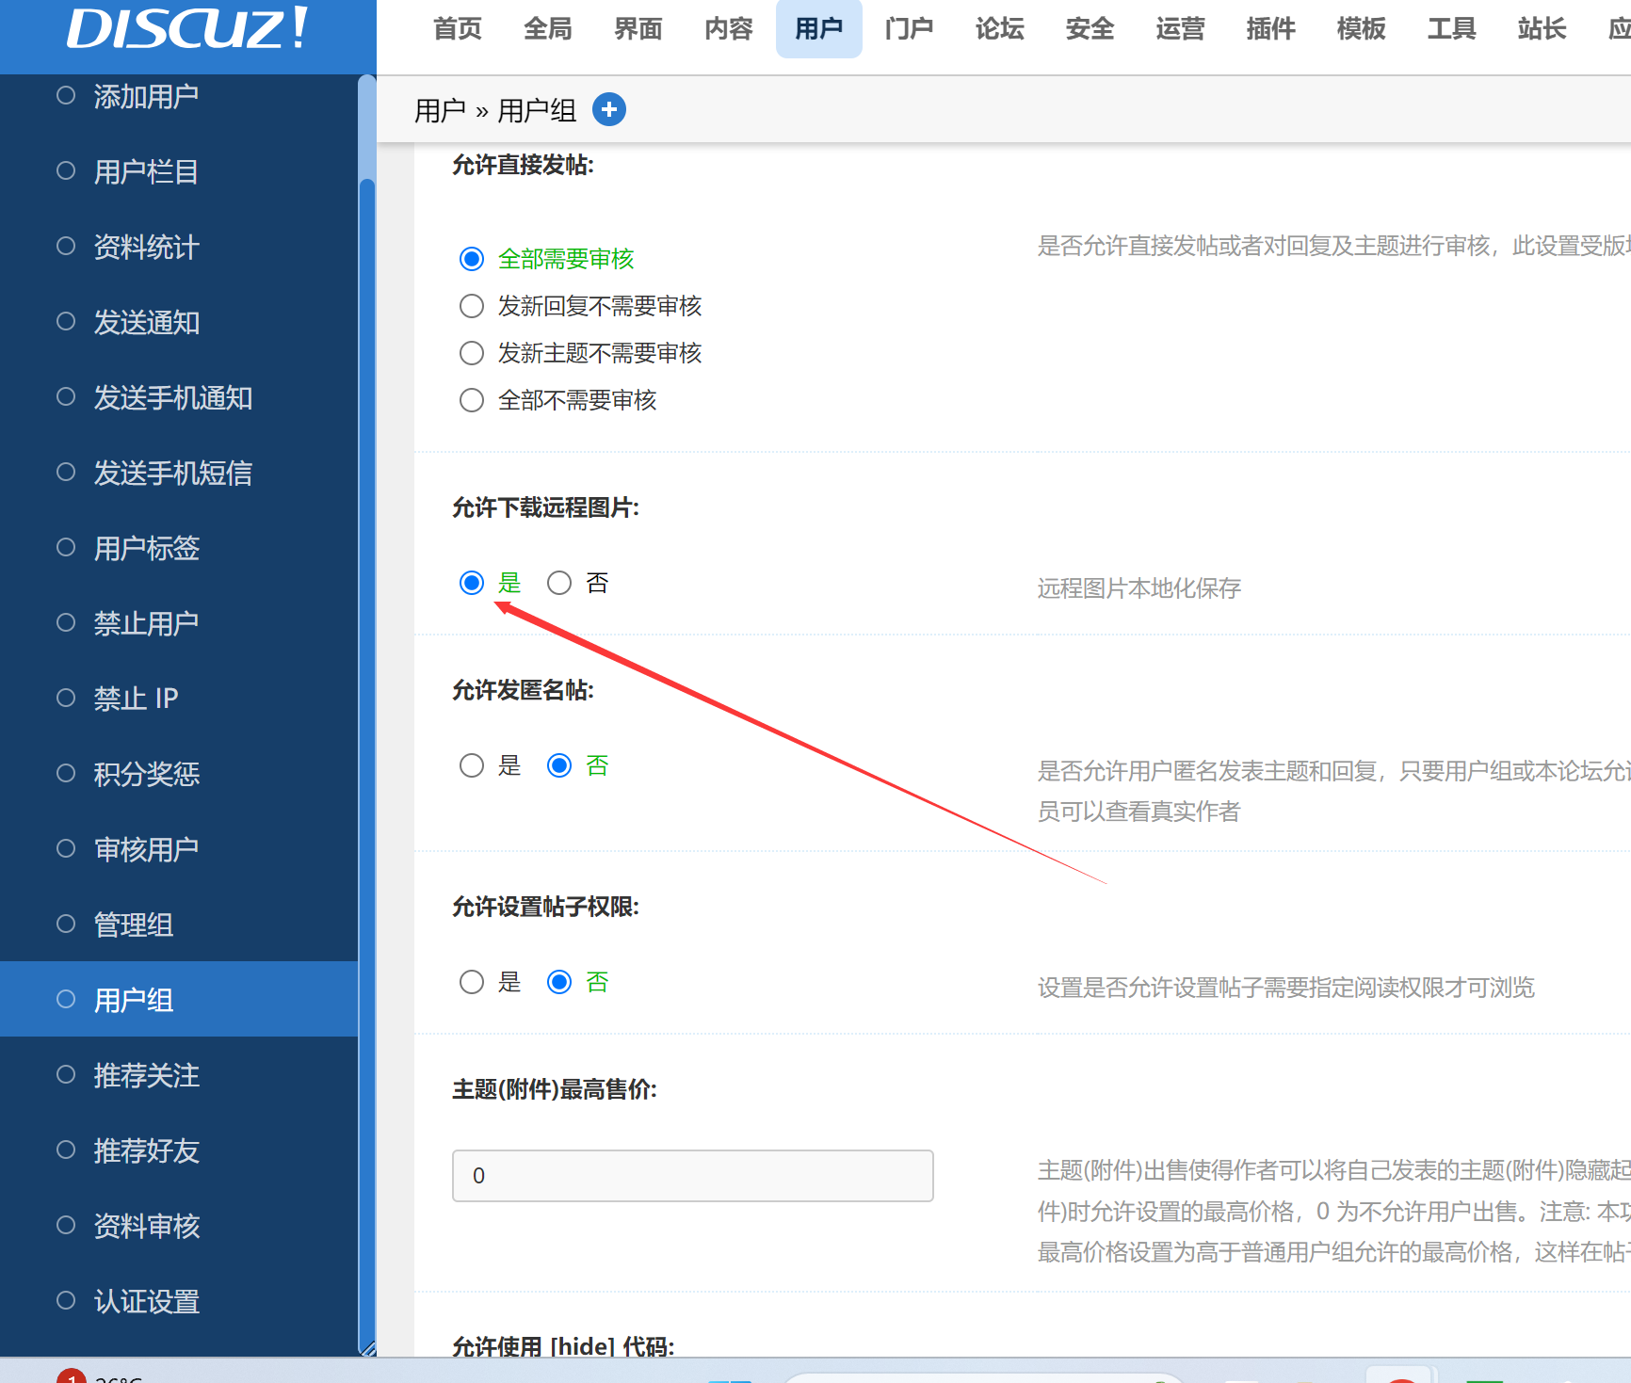Select 发新回复不需要审核 radio option
The width and height of the screenshot is (1631, 1383).
472,306
